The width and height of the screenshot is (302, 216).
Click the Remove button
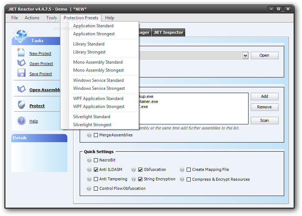[265, 107]
